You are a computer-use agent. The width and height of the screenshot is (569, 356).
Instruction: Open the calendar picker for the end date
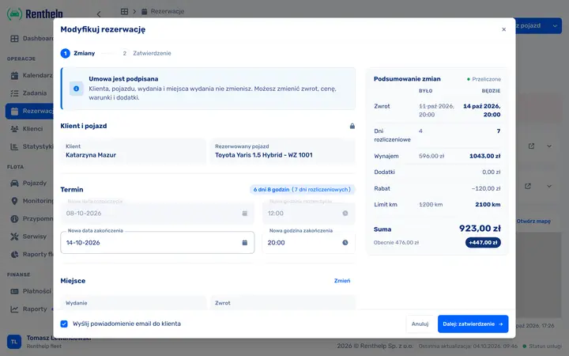point(244,243)
